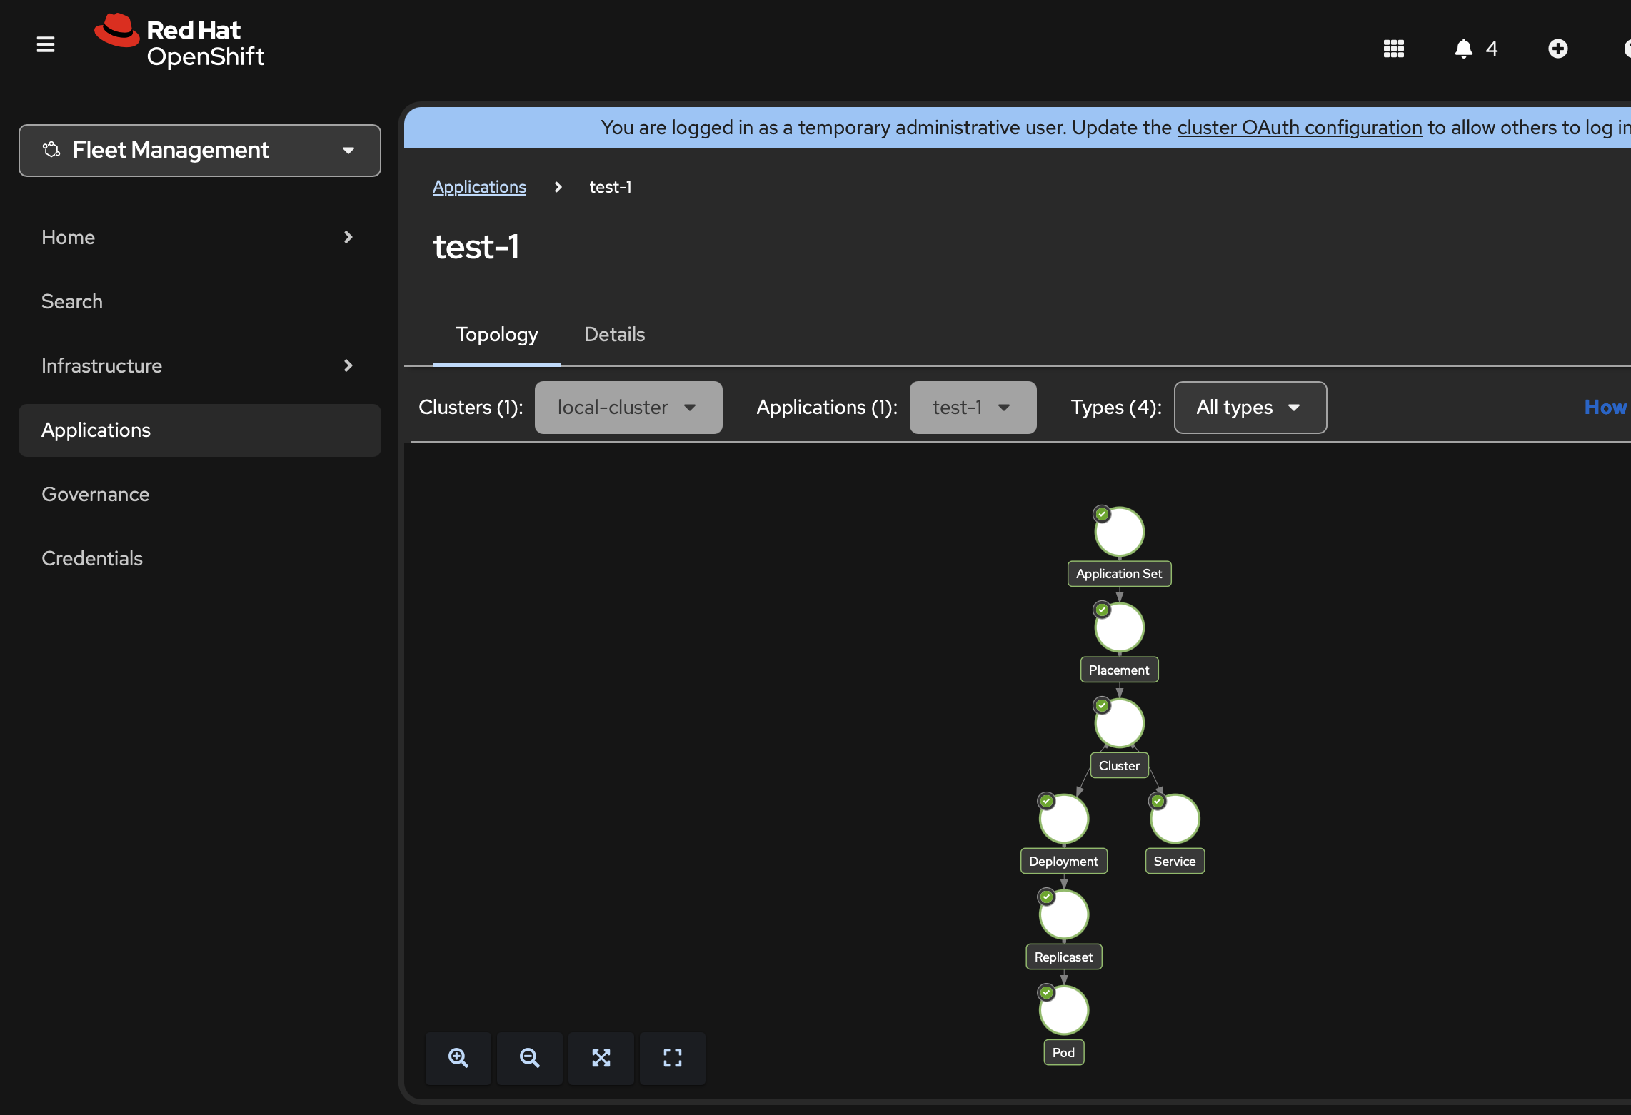Click the plus import icon in header

point(1557,49)
